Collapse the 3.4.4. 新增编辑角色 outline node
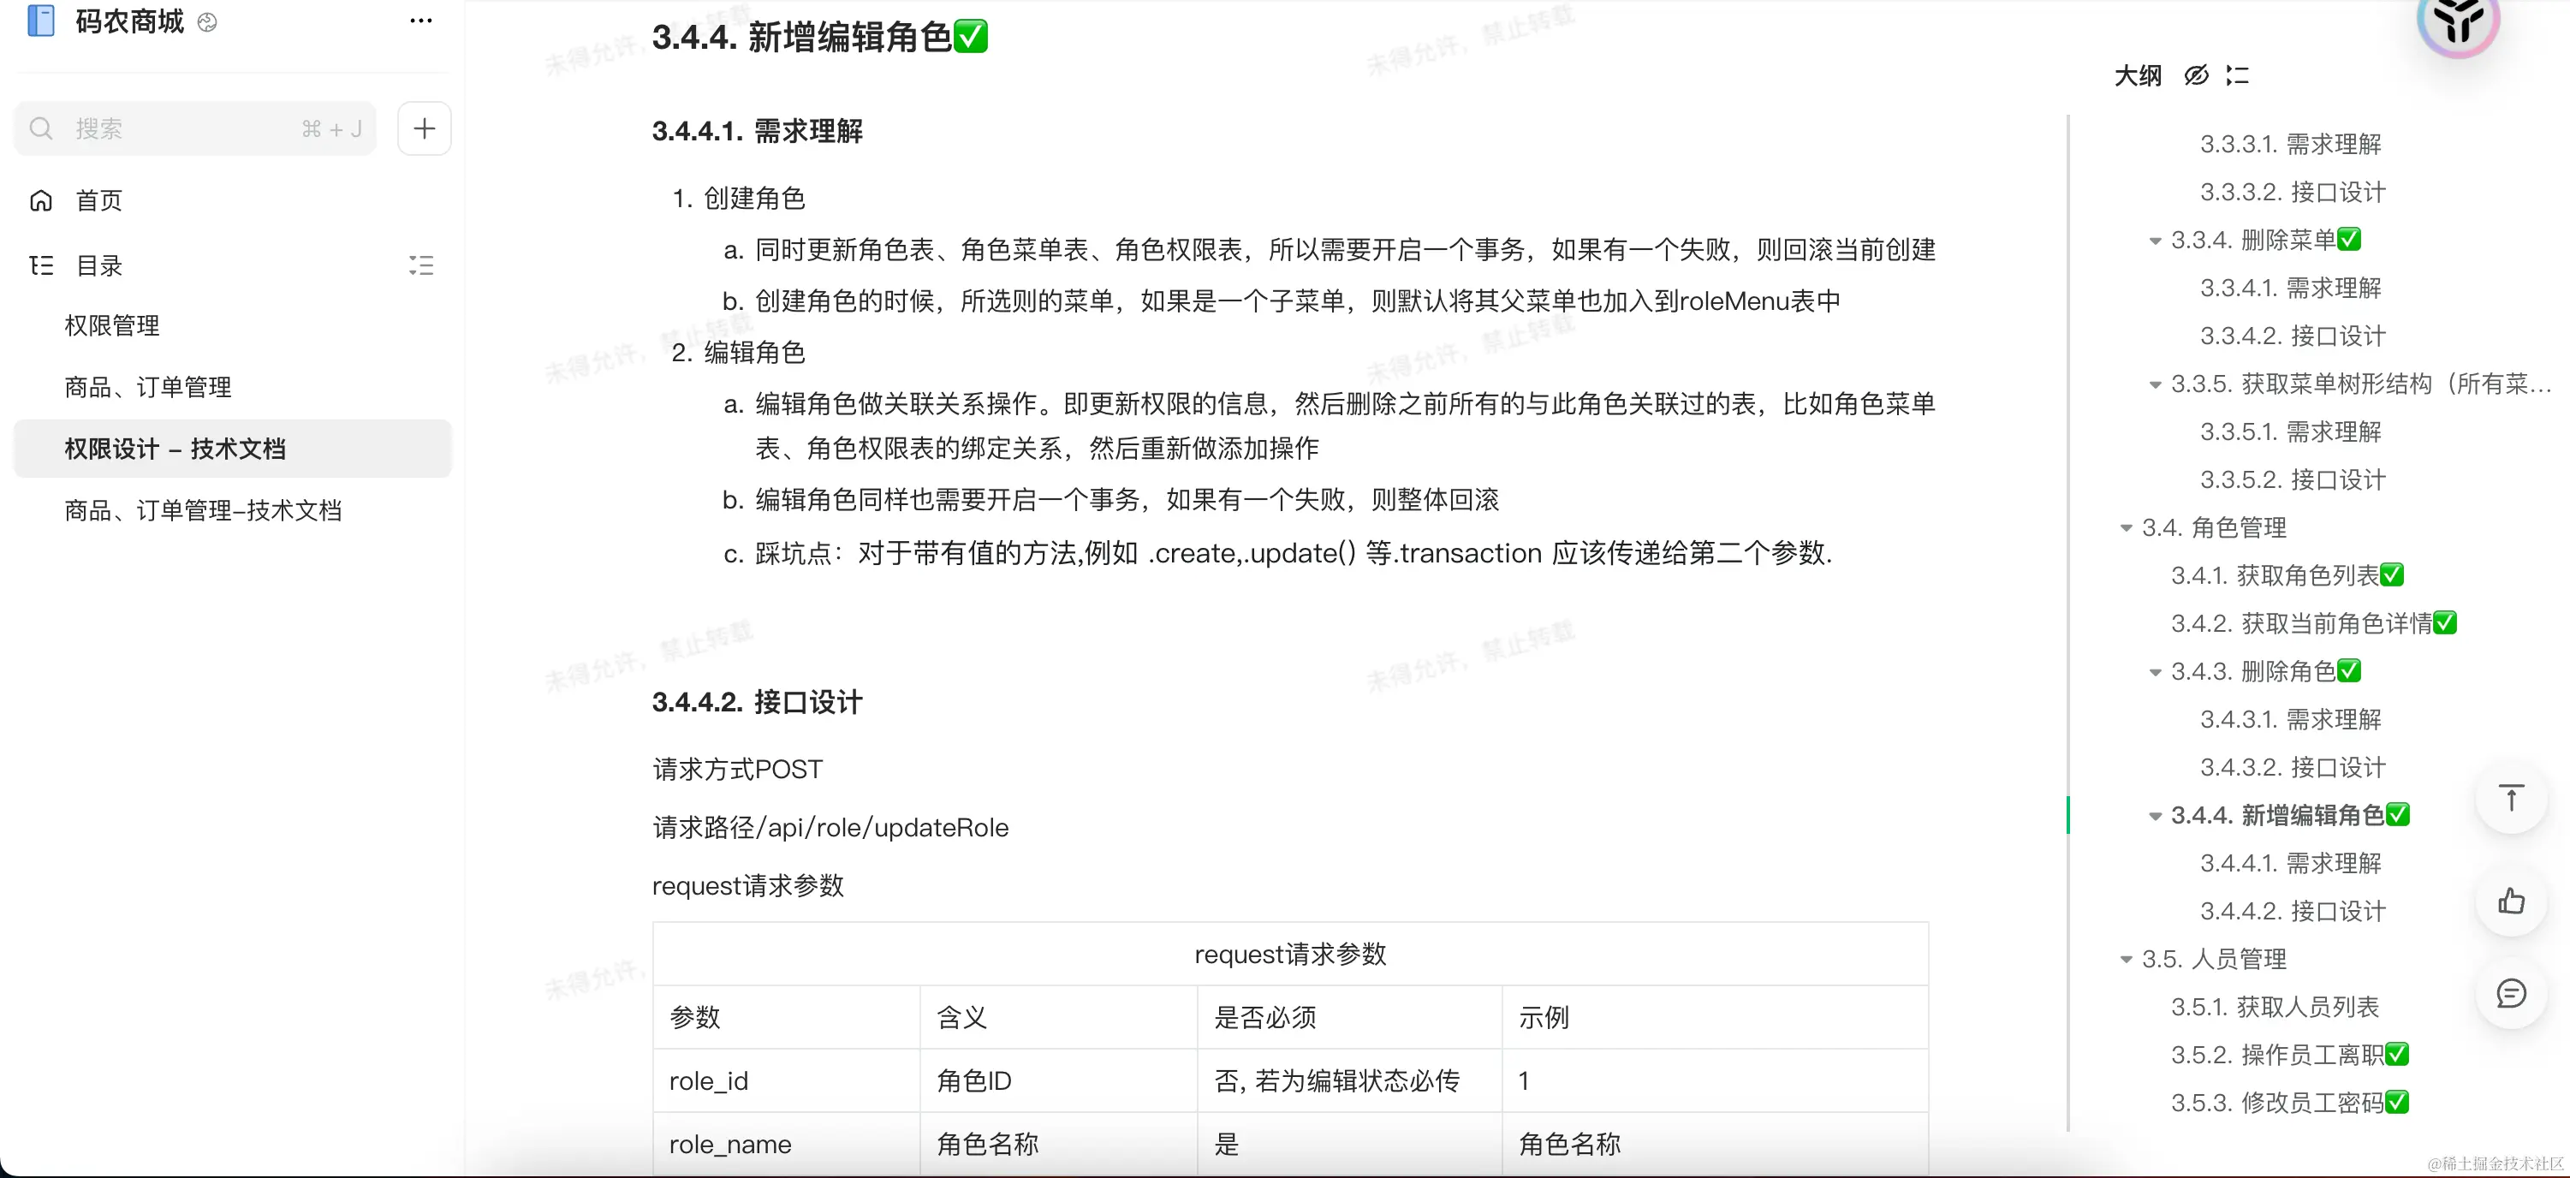The height and width of the screenshot is (1178, 2570). tap(2155, 816)
